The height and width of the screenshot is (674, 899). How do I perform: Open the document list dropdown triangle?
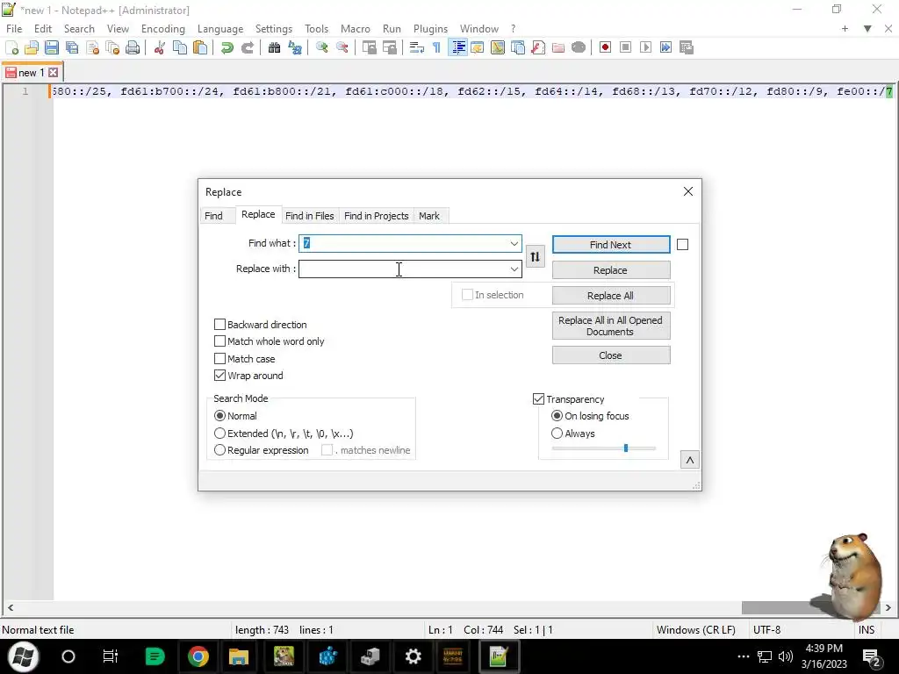pyautogui.click(x=867, y=29)
